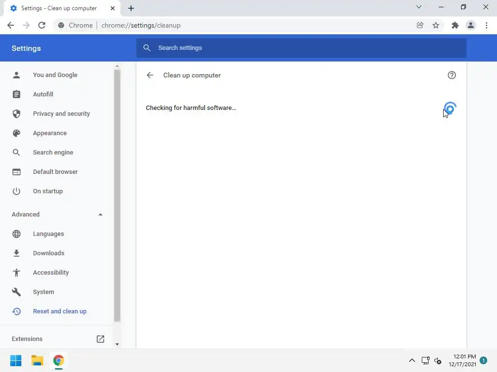This screenshot has width=497, height=372.
Task: Open the profile avatar menu
Action: click(471, 25)
